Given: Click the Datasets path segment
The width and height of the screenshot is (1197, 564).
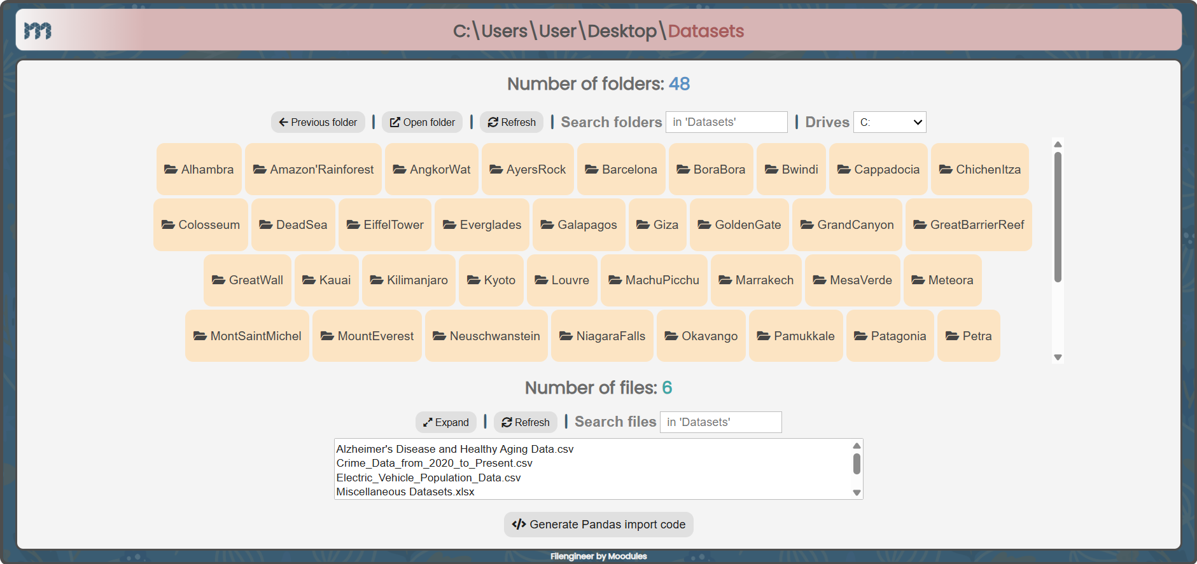Looking at the screenshot, I should [706, 31].
